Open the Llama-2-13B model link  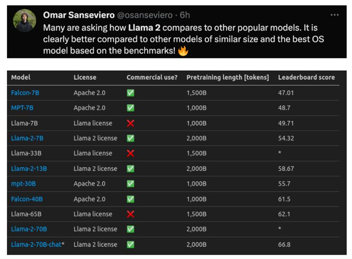[29, 169]
